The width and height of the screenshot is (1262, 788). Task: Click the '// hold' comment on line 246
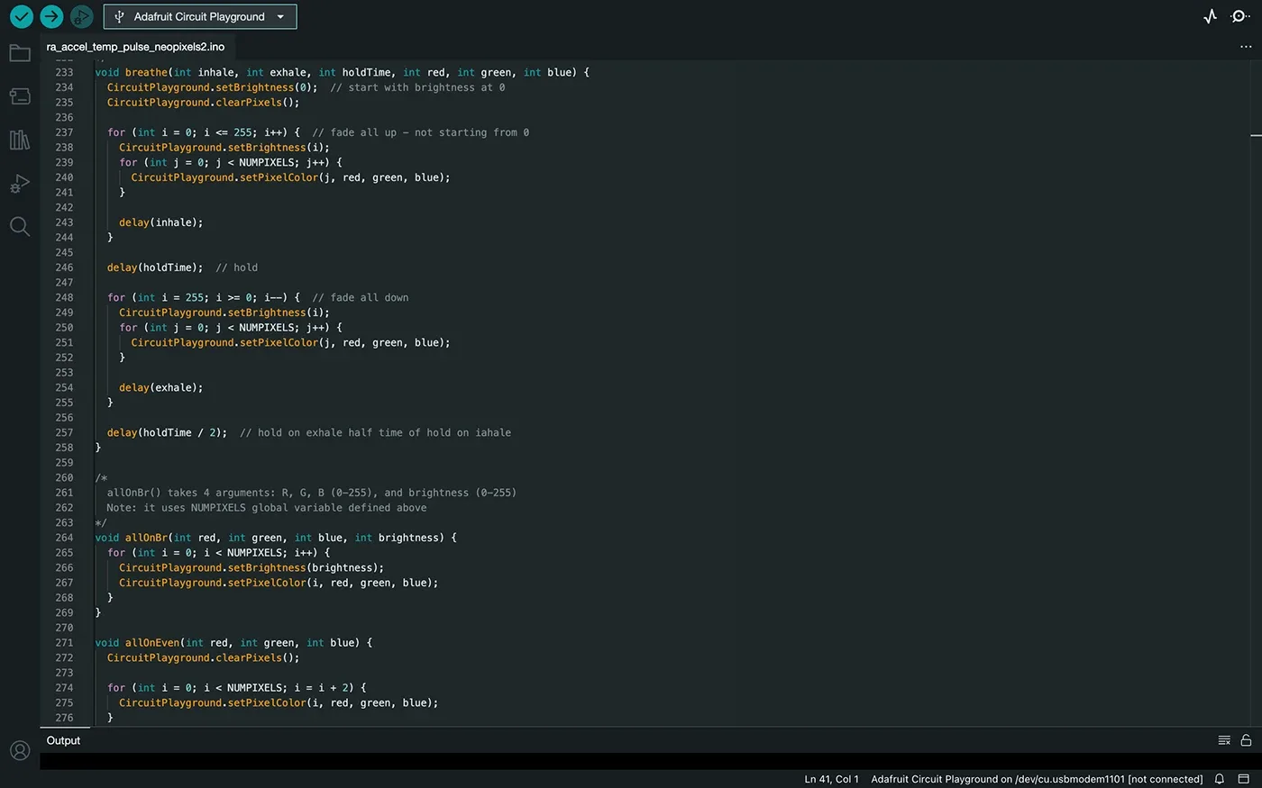(237, 267)
